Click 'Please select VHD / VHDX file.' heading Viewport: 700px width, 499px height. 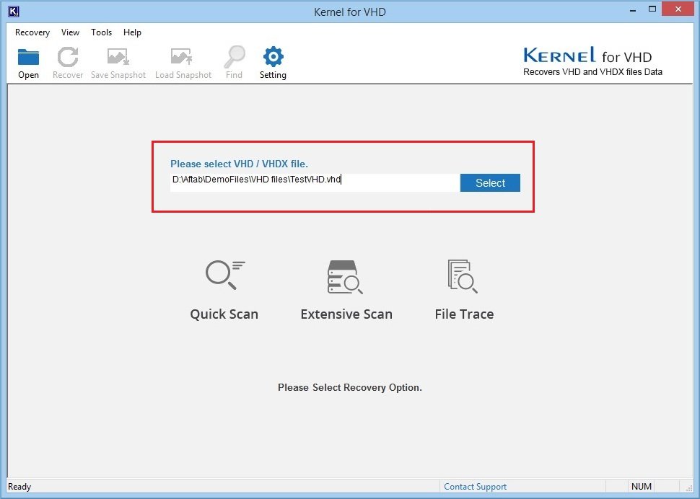pos(240,164)
